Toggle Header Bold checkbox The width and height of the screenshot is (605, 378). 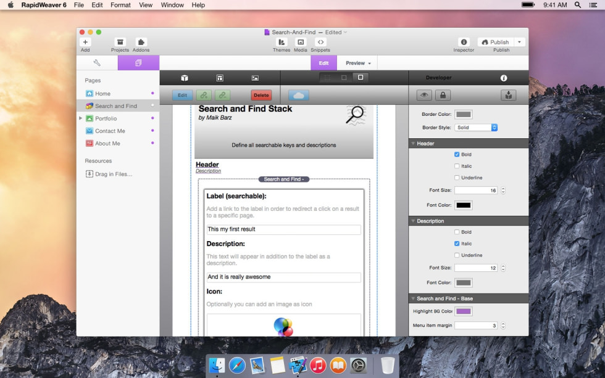[457, 155]
